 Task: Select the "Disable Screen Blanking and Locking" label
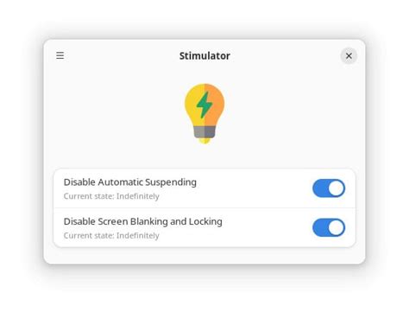click(143, 221)
